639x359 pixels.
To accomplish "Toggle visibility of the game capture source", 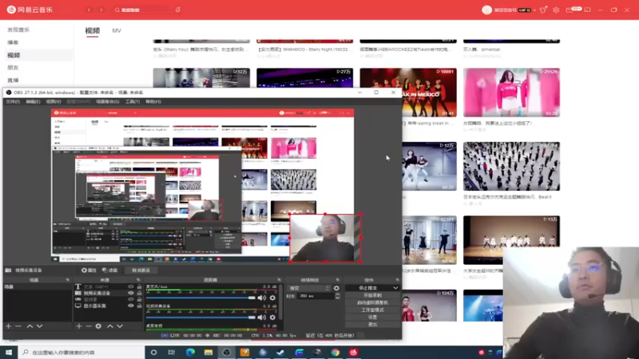I will pyautogui.click(x=131, y=299).
